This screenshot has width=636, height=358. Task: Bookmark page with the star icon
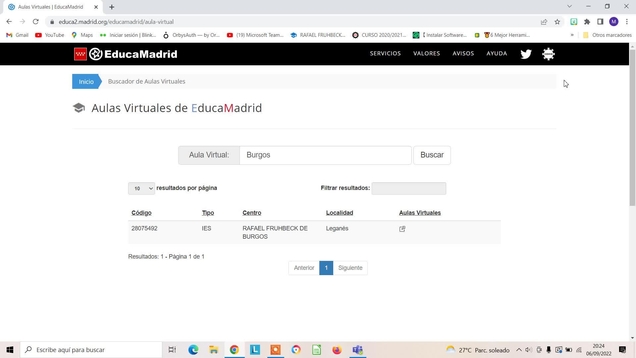point(557,22)
